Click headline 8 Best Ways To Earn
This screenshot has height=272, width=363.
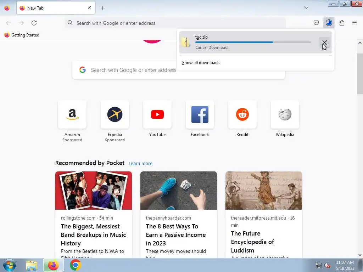(x=176, y=235)
